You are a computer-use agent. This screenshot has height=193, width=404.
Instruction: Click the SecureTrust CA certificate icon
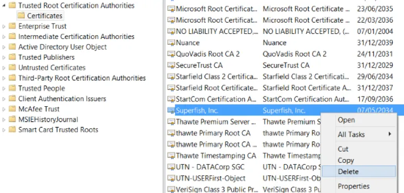tap(171, 65)
